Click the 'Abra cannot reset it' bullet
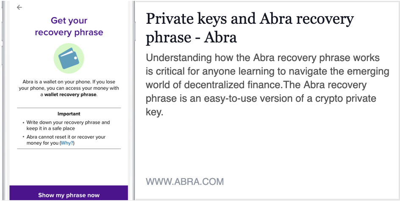The width and height of the screenshot is (400, 201). pos(66,140)
